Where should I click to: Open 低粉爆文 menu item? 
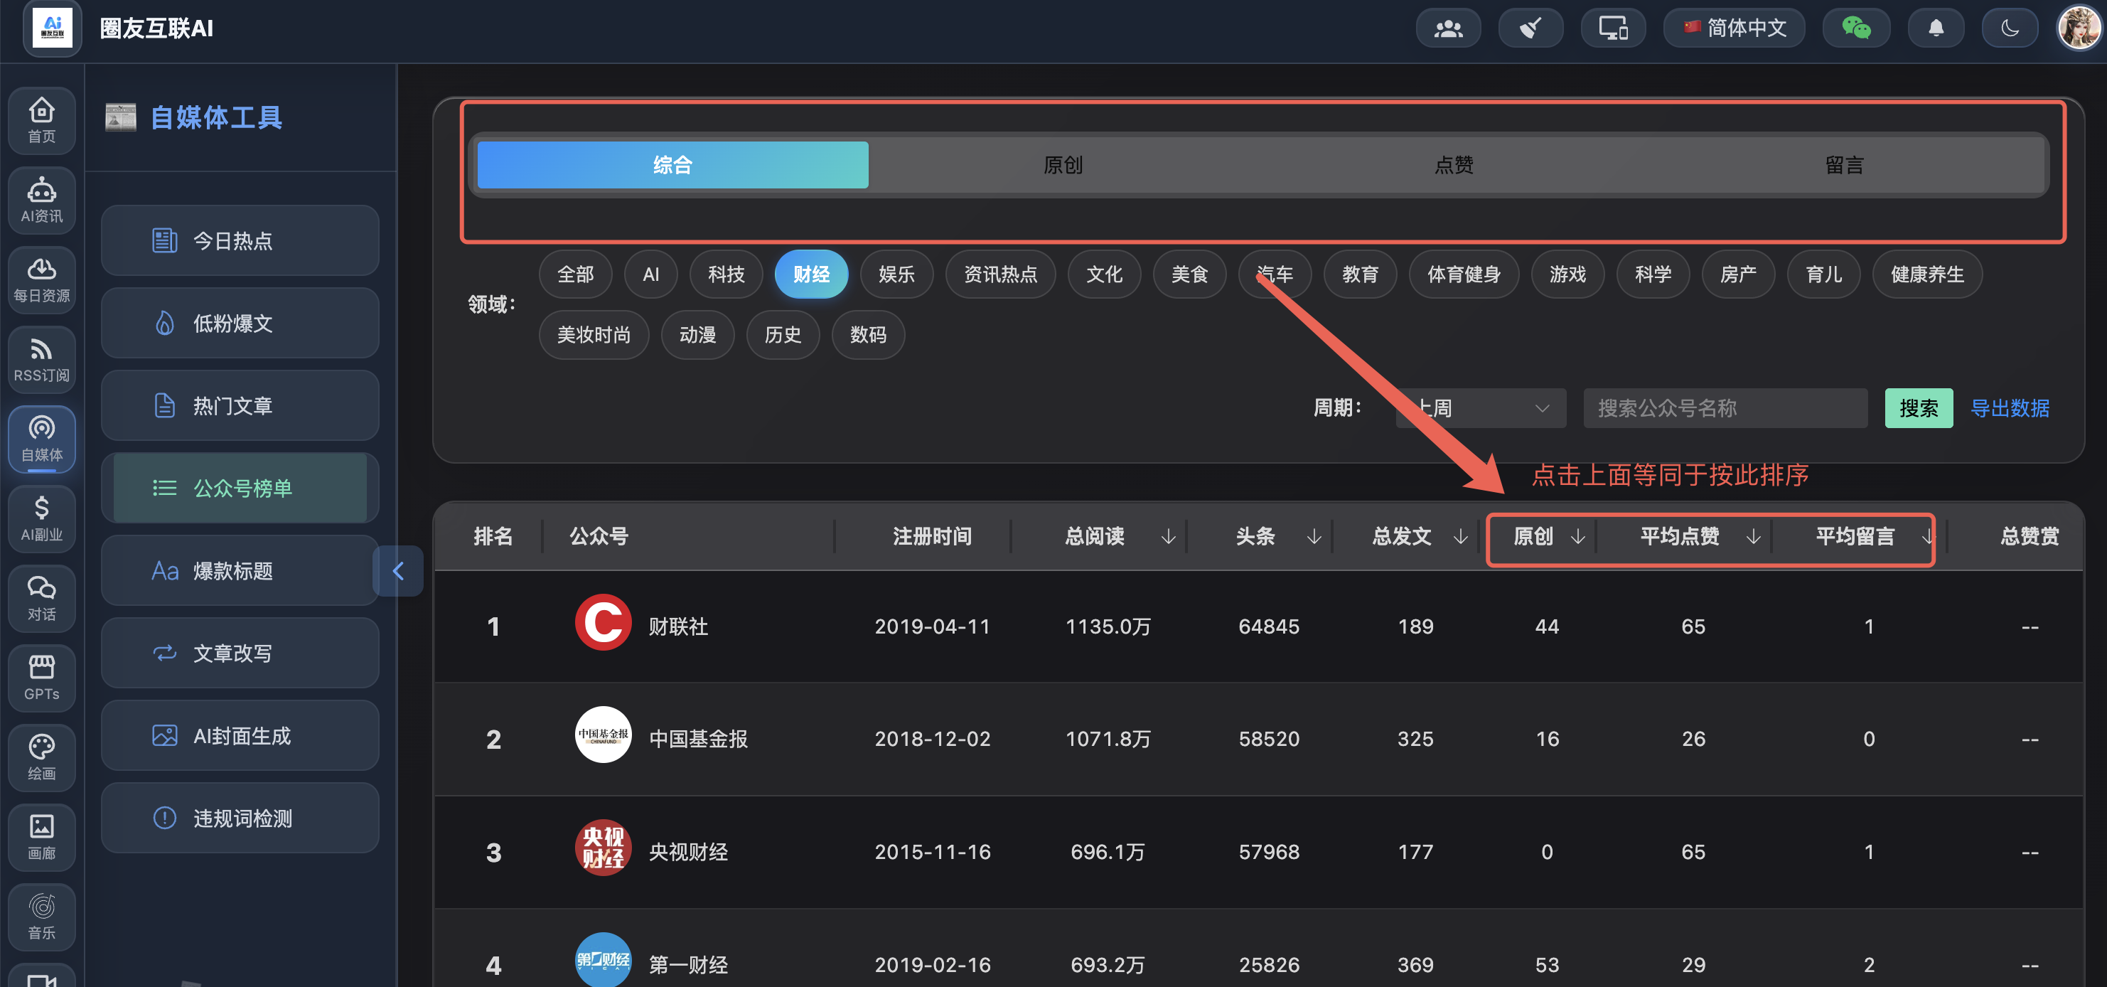pyautogui.click(x=240, y=324)
